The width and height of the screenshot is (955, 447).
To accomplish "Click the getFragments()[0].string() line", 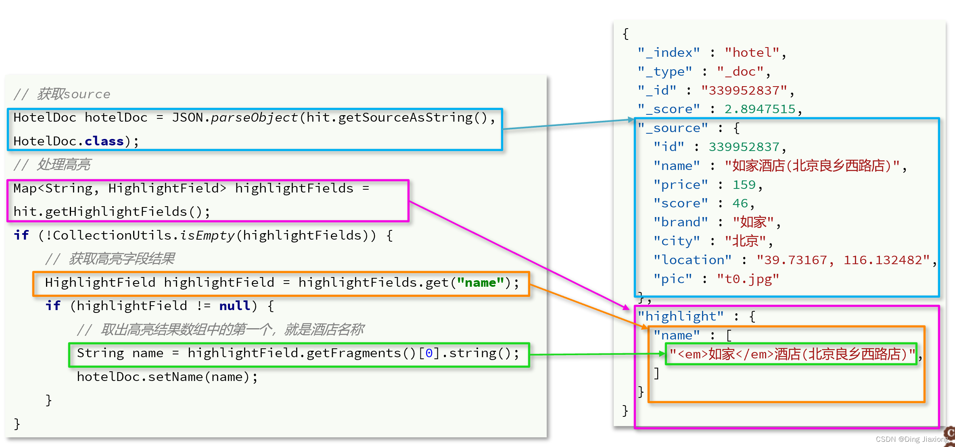I will (x=298, y=354).
